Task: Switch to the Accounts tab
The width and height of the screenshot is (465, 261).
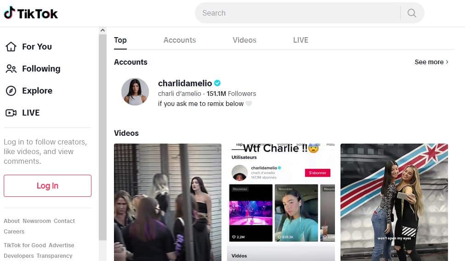Action: [180, 40]
